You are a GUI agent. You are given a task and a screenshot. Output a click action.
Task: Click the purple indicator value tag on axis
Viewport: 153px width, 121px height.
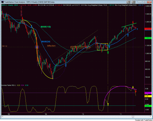click(148, 93)
